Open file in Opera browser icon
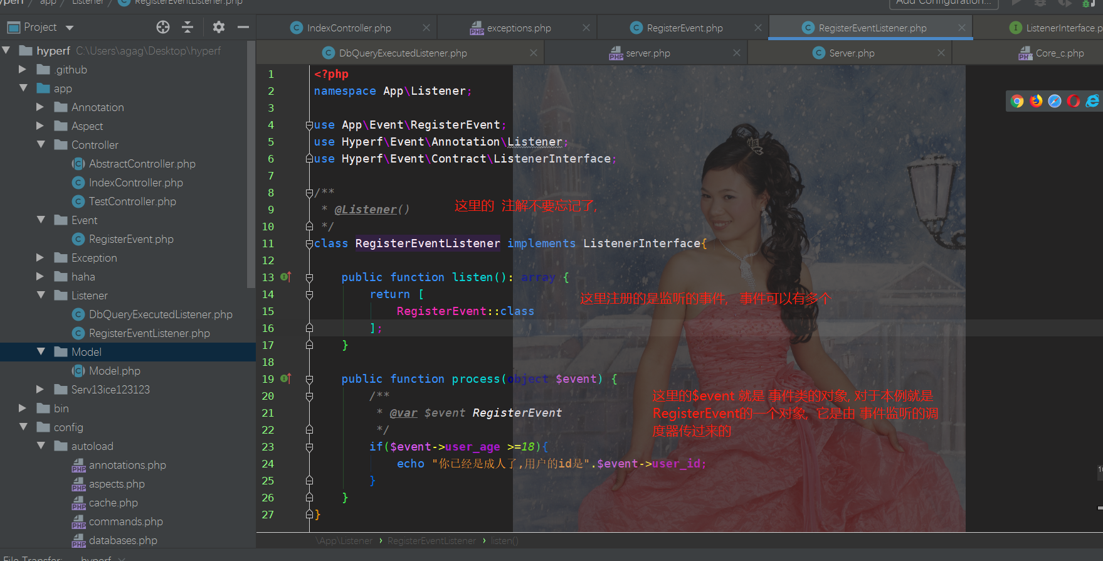The image size is (1103, 561). coord(1074,101)
